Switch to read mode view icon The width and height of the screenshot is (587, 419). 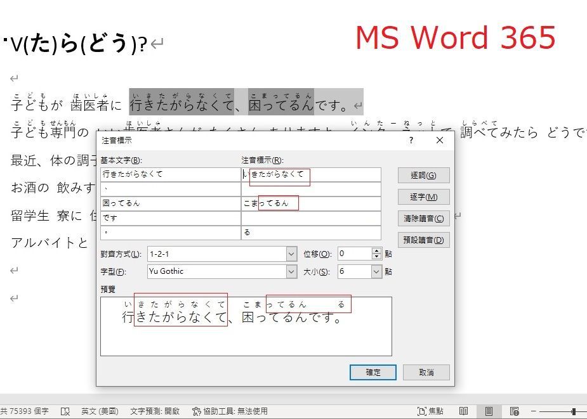pos(463,411)
